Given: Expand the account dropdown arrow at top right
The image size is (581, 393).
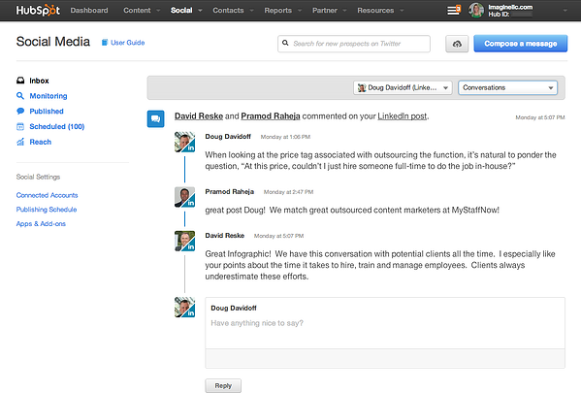Looking at the screenshot, I should pos(565,11).
